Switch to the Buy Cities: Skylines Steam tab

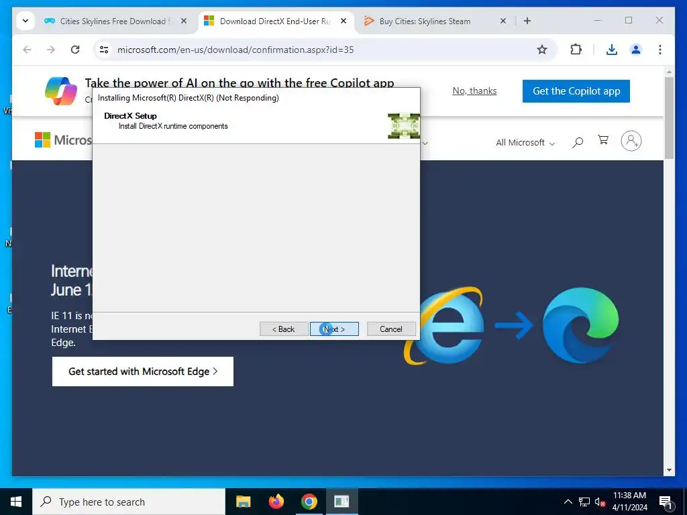pos(425,21)
